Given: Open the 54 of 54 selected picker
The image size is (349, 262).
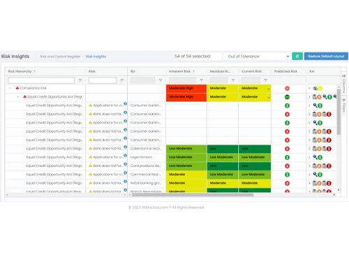Looking at the screenshot, I should 197,57.
